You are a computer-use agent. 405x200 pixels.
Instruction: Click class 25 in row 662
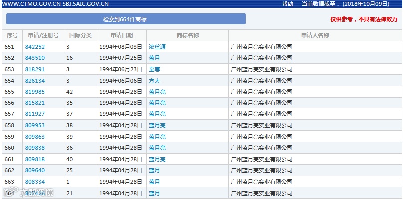69,170
